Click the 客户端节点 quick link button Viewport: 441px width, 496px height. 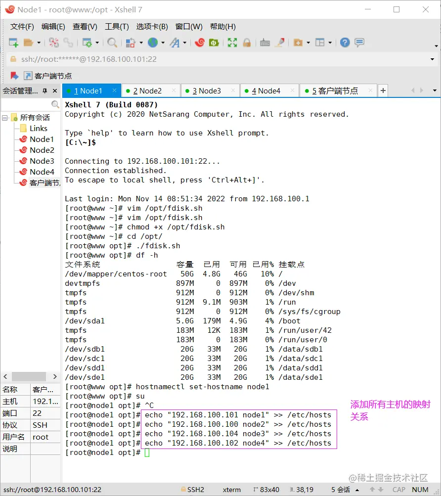click(x=48, y=76)
